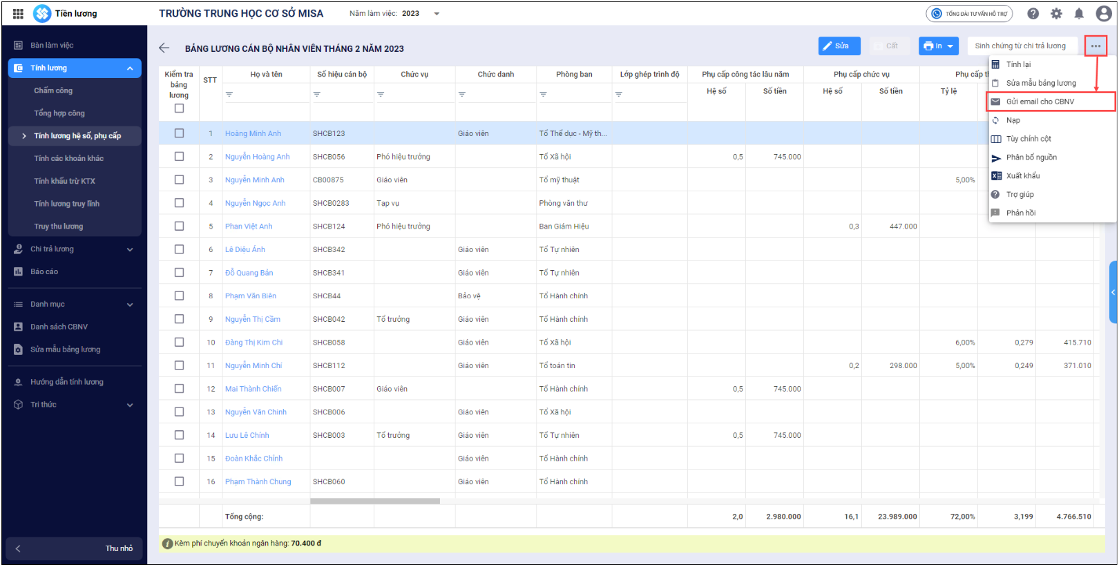Select Phản hồi menu item
The height and width of the screenshot is (567, 1119).
[x=1052, y=213]
